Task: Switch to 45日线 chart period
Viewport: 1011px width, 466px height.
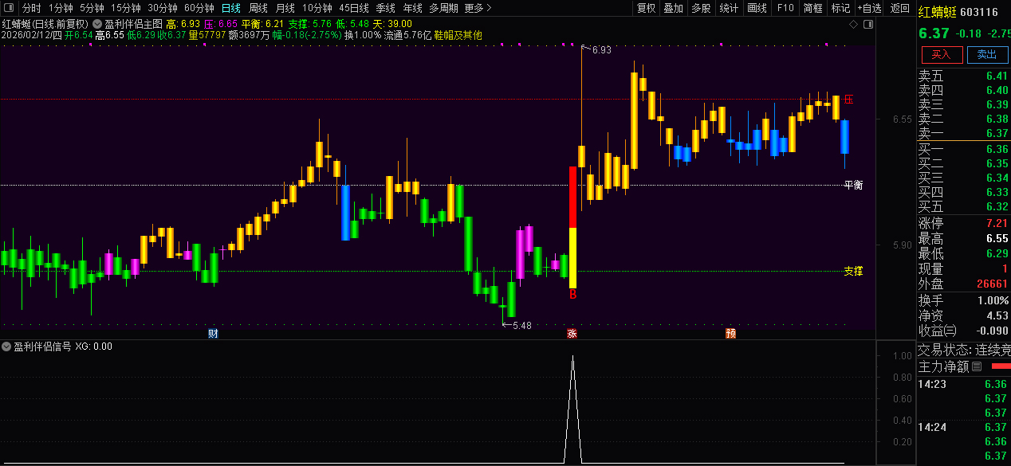Action: click(x=355, y=8)
